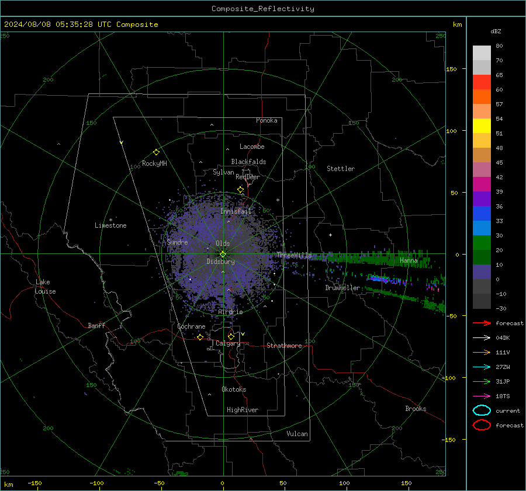
Task: Click the Brooks label
Action: [x=416, y=409]
